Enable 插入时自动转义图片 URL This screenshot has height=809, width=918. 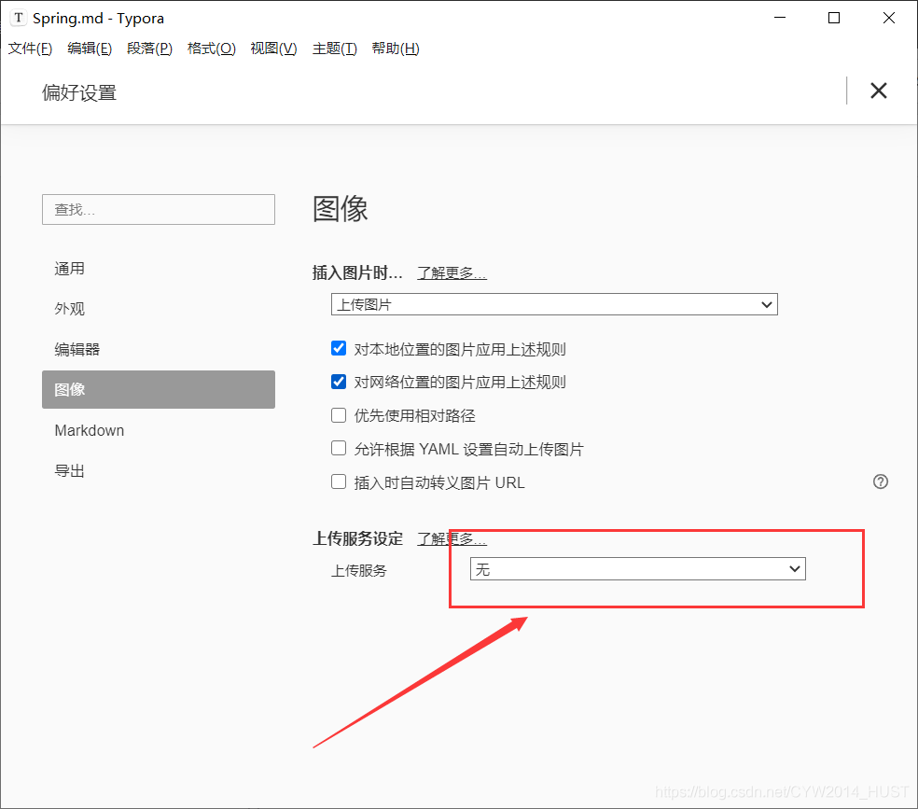tap(339, 482)
